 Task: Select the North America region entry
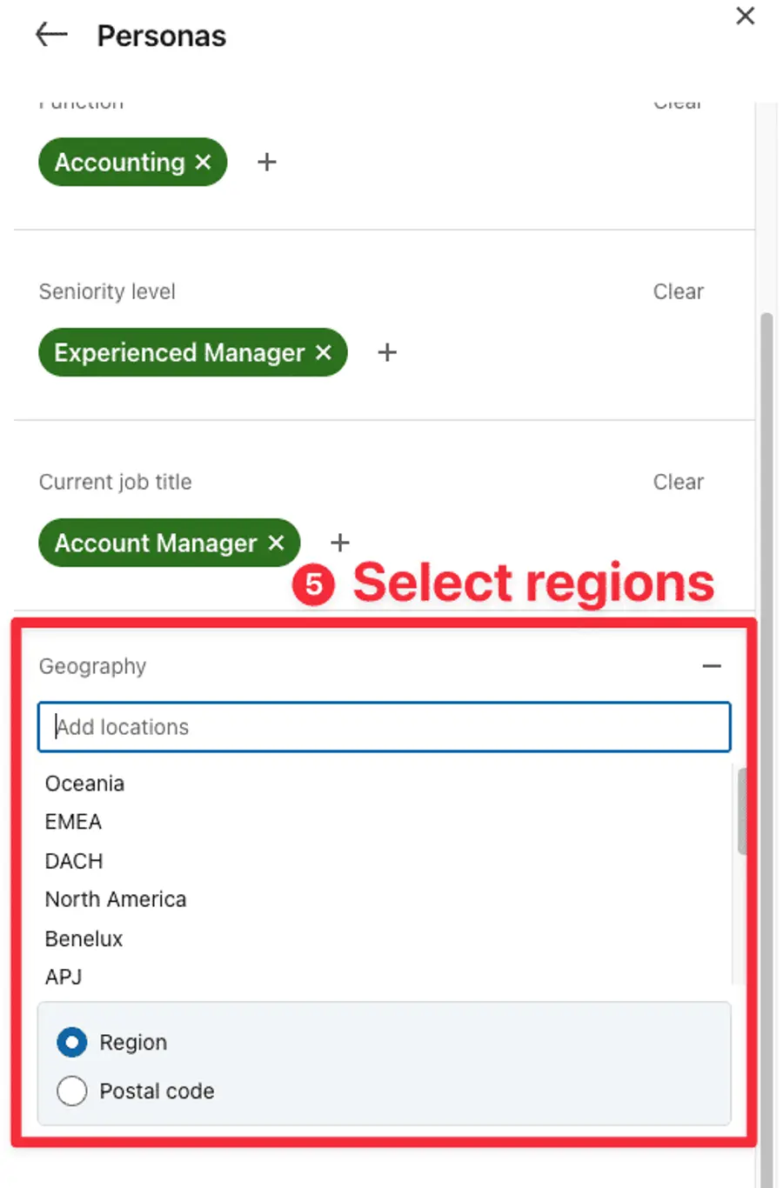(x=116, y=898)
